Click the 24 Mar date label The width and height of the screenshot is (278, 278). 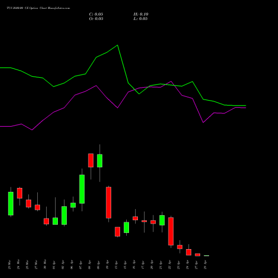[x=18, y=265]
